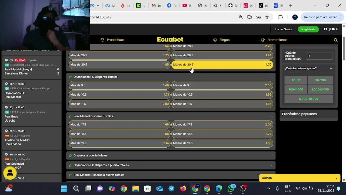346x195 pixels.
Task: Open the Chrome profile avatar
Action: 295,17
